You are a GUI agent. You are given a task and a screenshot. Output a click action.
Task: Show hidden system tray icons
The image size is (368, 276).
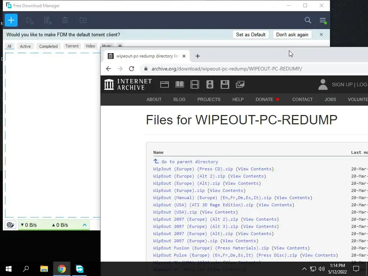304,269
